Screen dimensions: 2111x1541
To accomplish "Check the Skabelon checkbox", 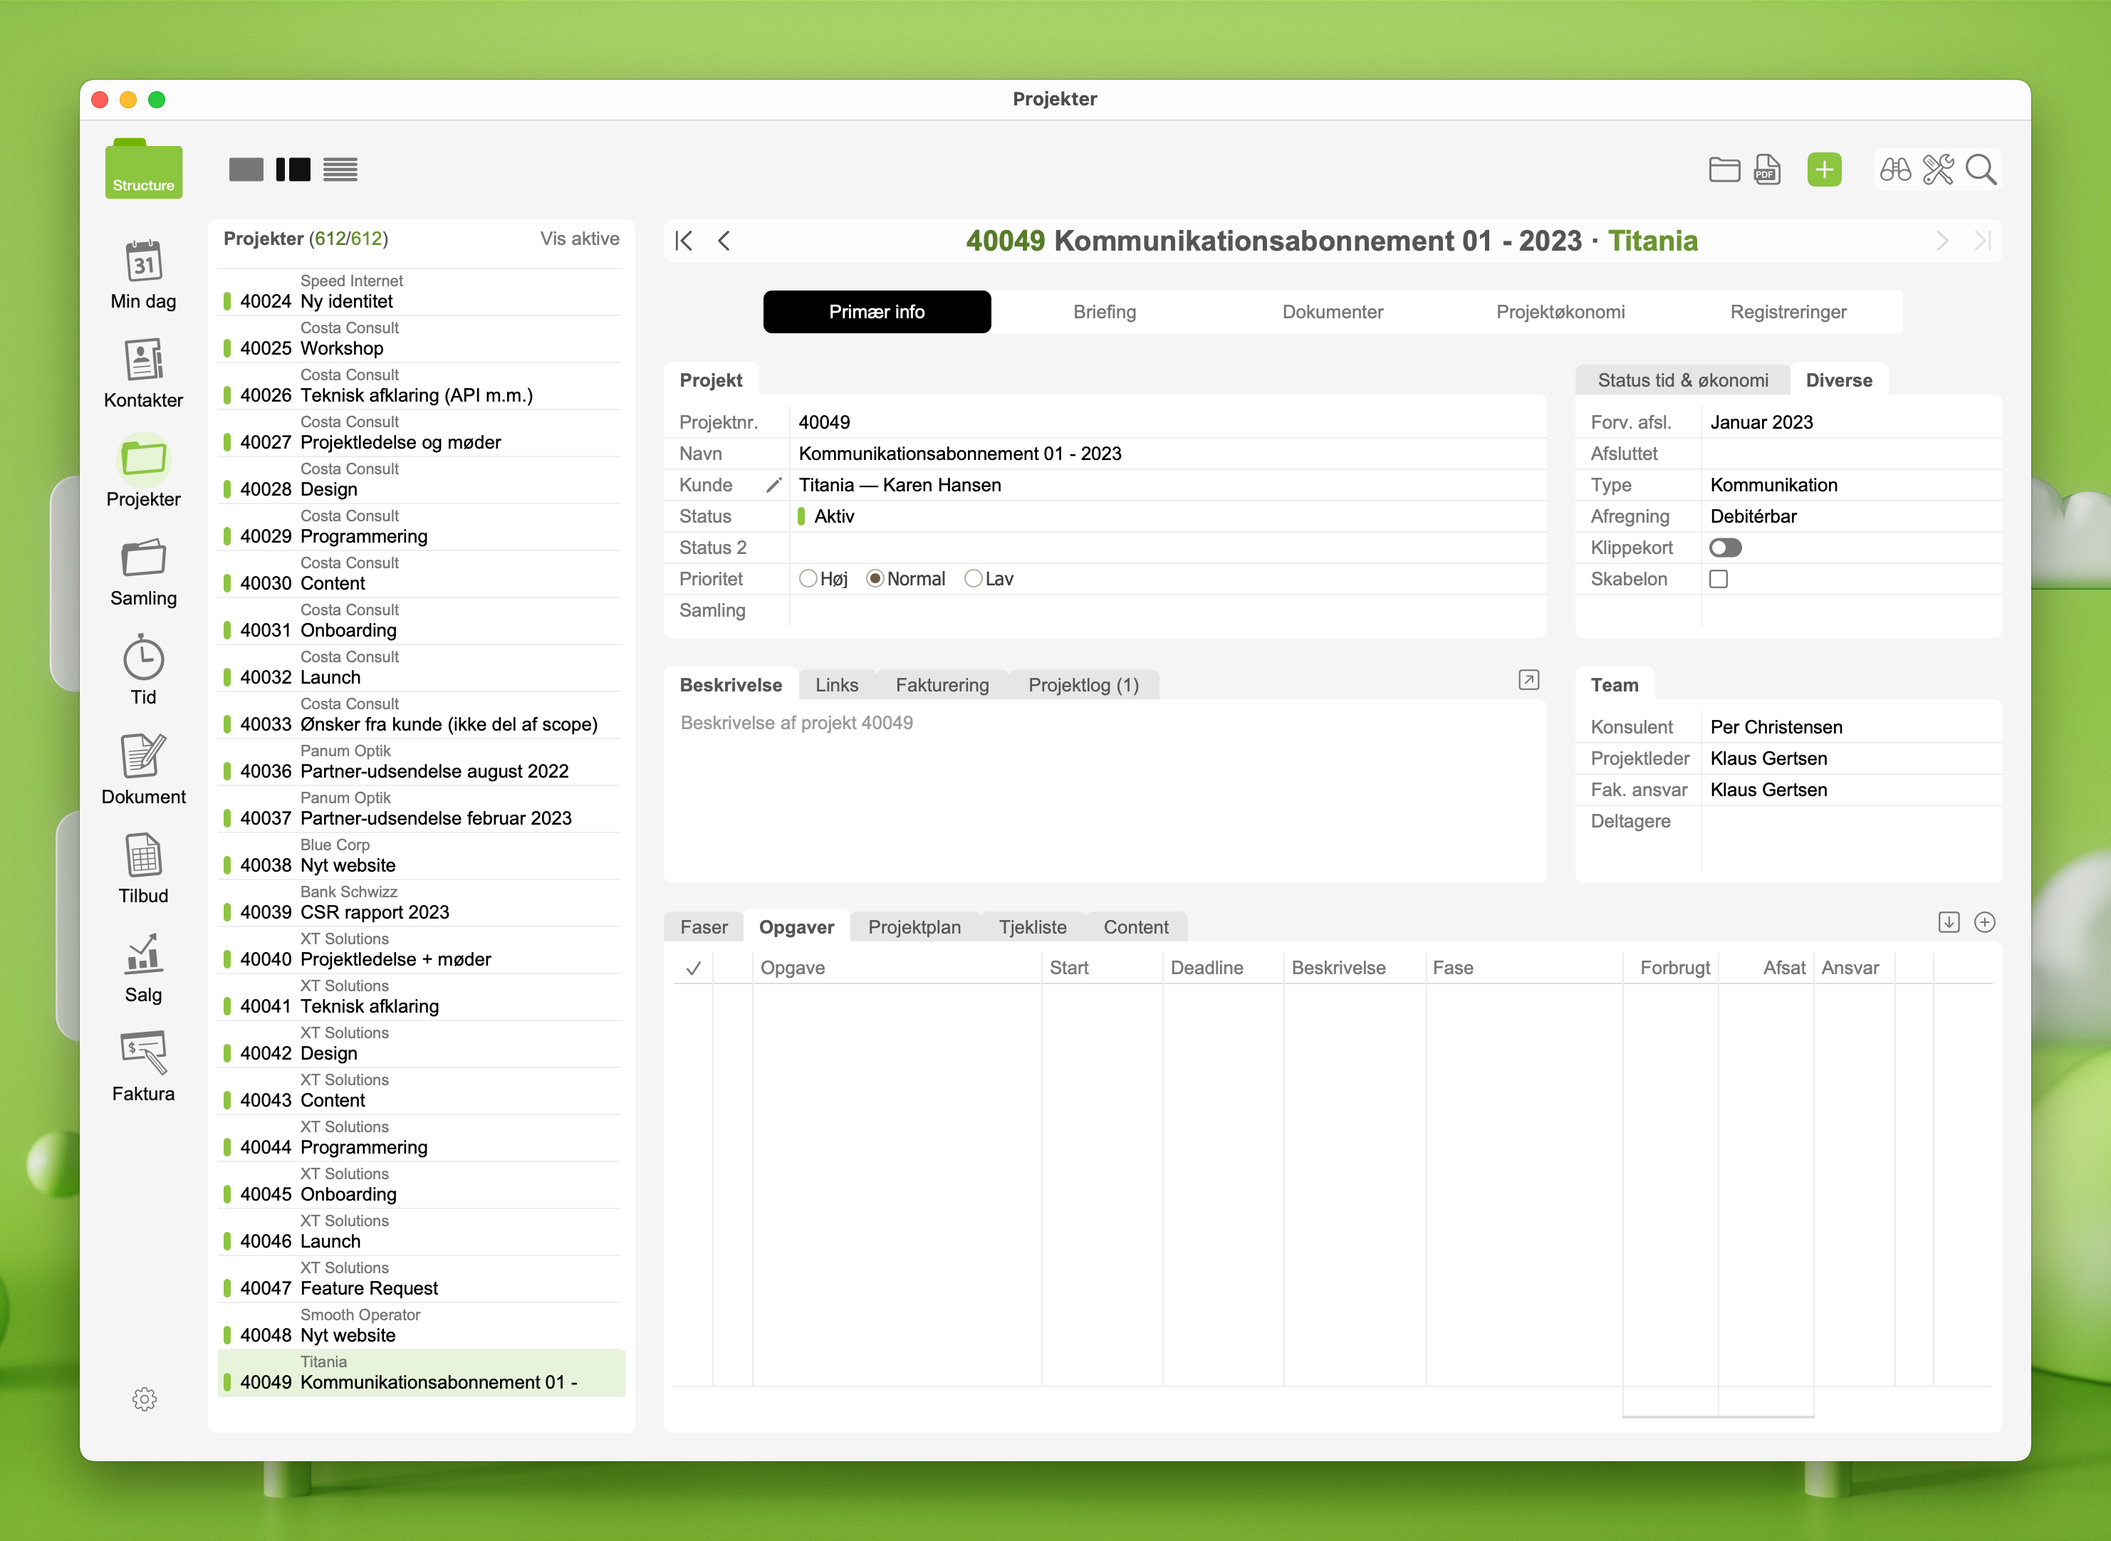I will [1719, 579].
